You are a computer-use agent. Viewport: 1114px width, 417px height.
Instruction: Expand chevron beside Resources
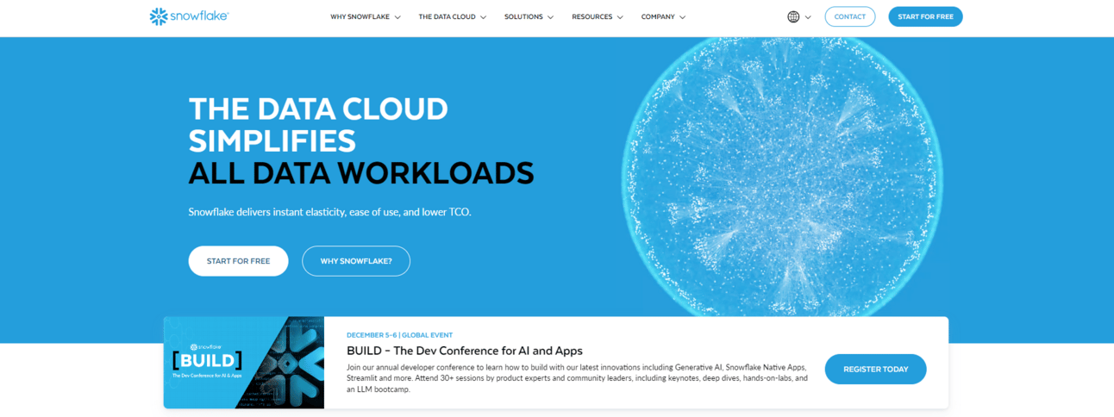620,17
